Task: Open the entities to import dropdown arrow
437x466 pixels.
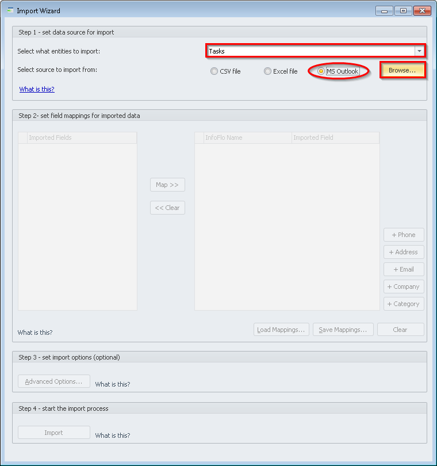Action: click(419, 51)
